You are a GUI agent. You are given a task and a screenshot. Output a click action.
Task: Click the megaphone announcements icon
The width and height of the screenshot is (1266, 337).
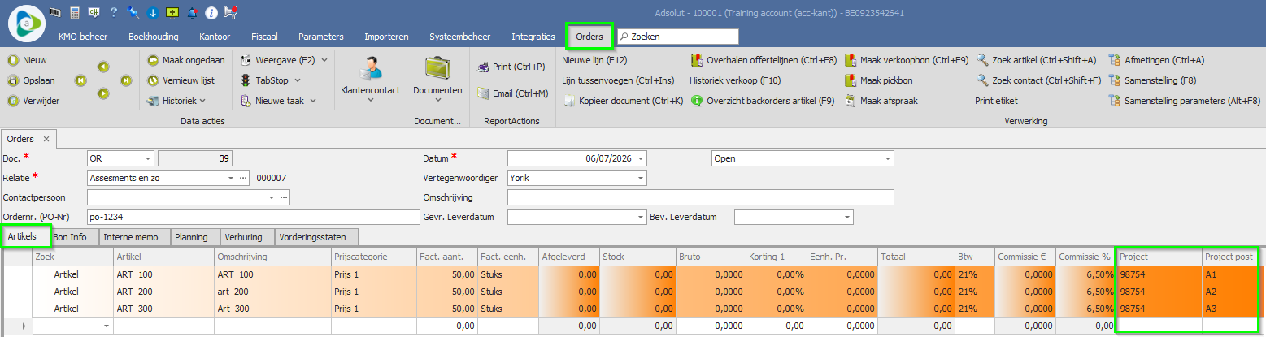[x=231, y=12]
